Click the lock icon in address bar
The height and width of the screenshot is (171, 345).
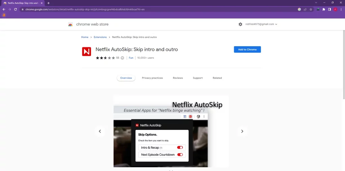click(x=23, y=9)
